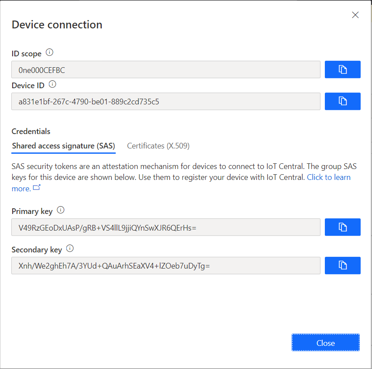Click inside the ID scope text field
The image size is (372, 369).
pos(166,69)
